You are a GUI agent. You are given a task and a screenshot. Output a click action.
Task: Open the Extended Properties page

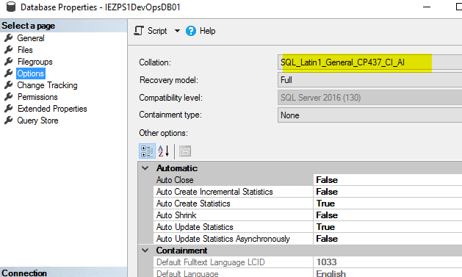(52, 109)
